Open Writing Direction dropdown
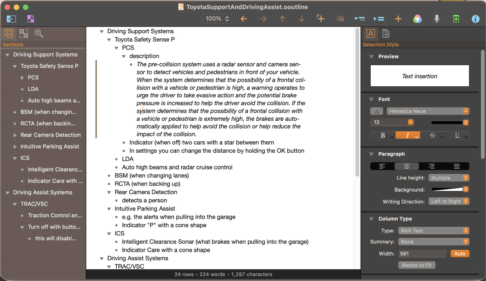 coord(449,201)
